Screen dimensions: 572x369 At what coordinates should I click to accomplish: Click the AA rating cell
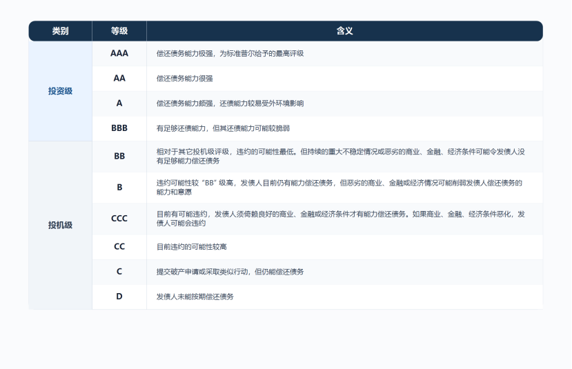[x=119, y=79]
